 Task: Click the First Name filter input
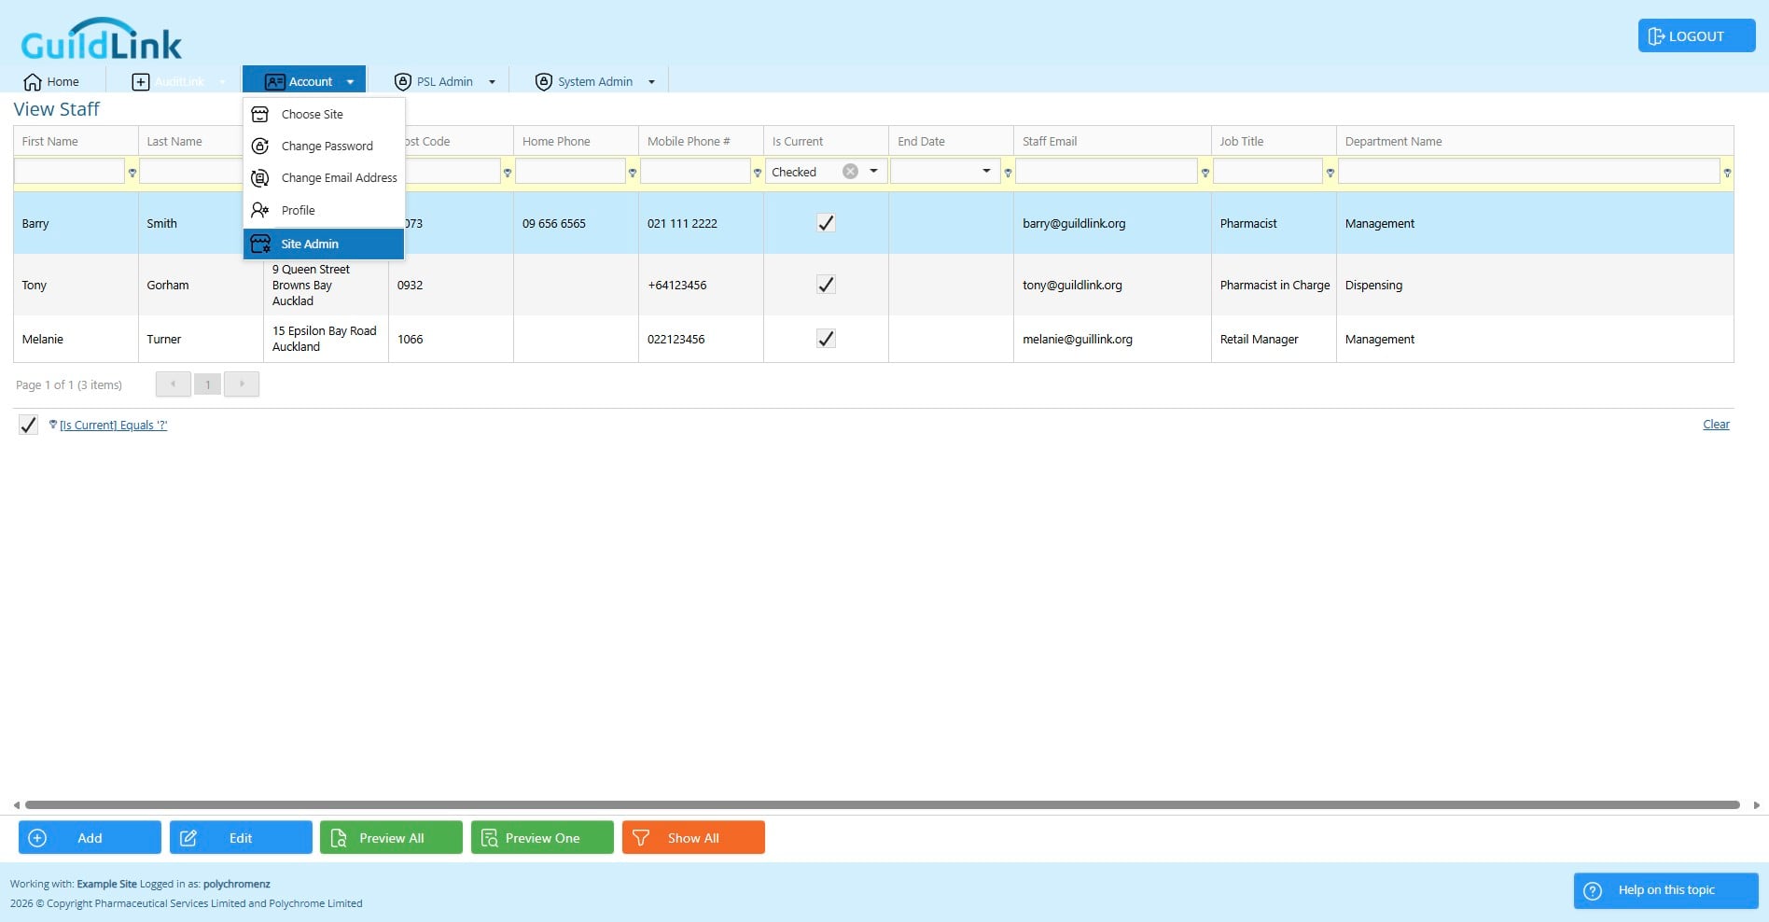coord(69,172)
